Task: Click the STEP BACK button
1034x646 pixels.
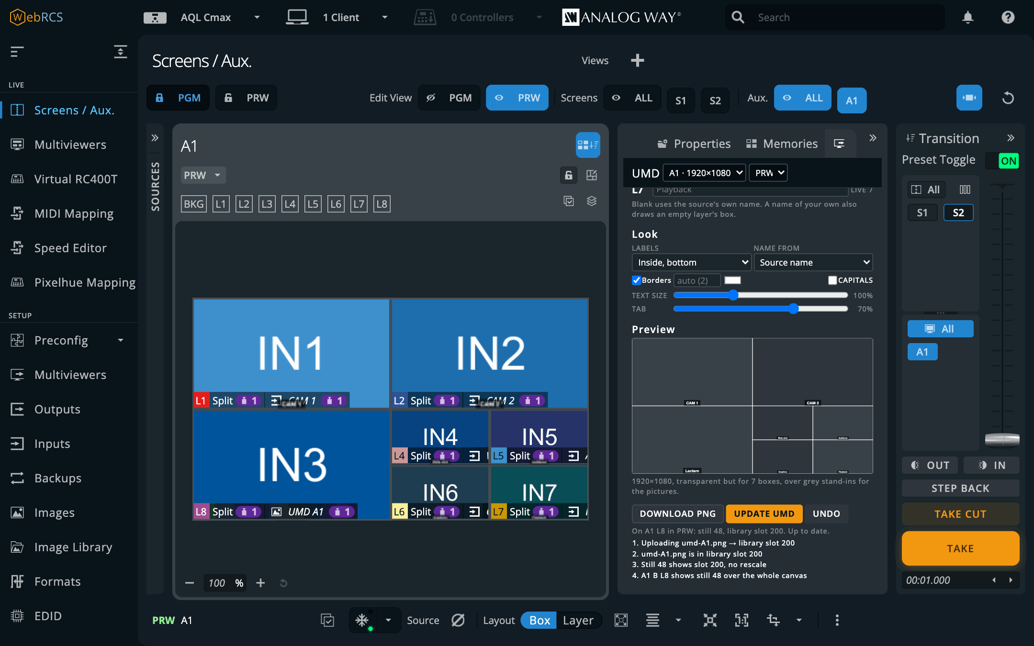Action: tap(960, 488)
